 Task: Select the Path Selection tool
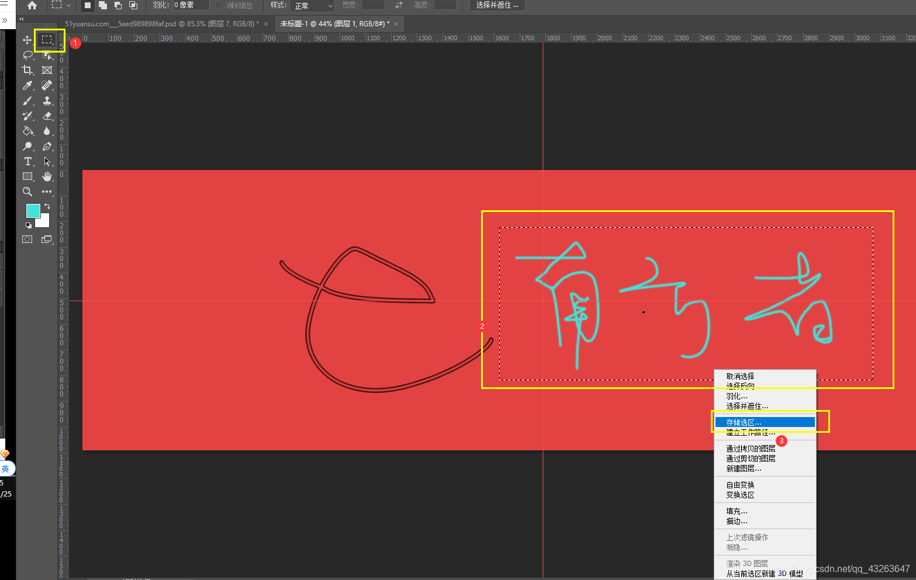tap(47, 161)
